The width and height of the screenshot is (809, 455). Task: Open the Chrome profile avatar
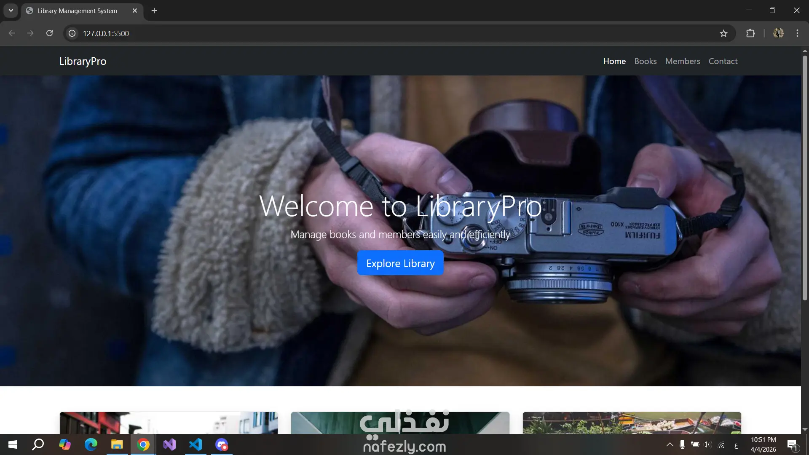pos(778,33)
